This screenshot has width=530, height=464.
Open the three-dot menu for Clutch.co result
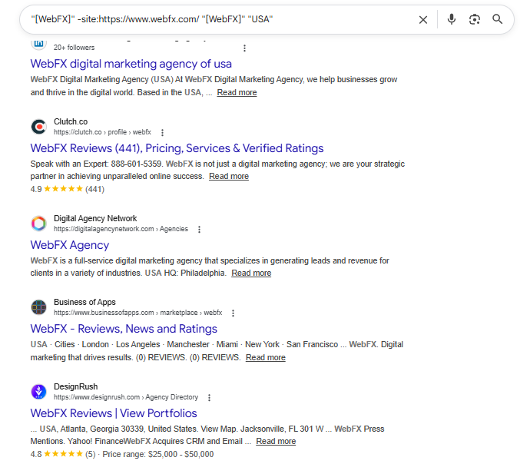162,133
